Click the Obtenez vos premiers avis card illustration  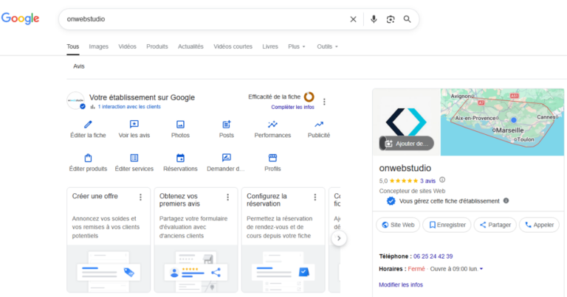[196, 269]
